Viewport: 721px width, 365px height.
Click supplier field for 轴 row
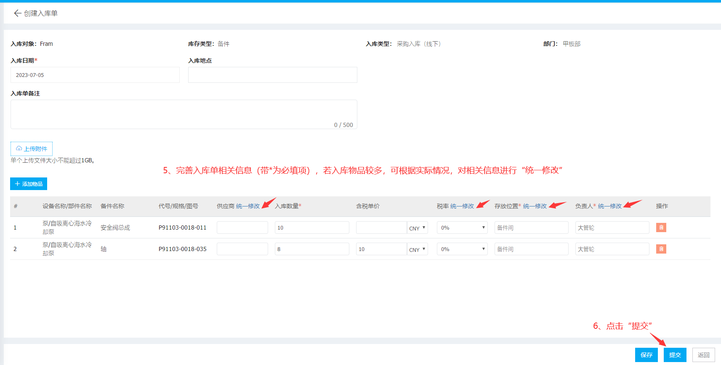(242, 249)
